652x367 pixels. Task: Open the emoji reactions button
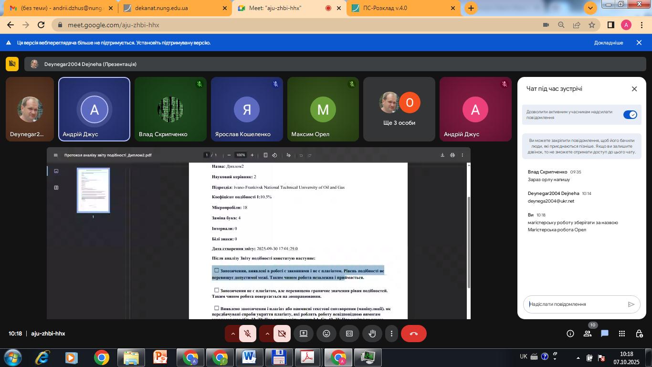[x=326, y=334]
